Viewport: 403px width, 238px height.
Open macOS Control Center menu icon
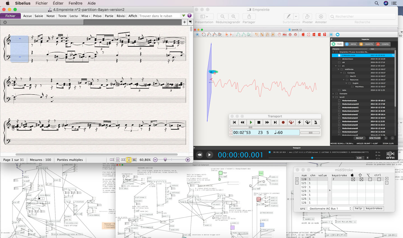point(394,3)
